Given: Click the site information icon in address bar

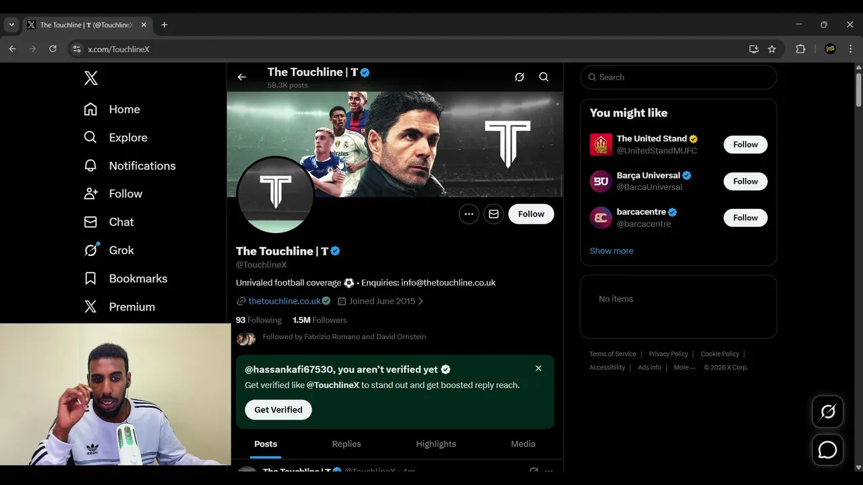Looking at the screenshot, I should [76, 49].
